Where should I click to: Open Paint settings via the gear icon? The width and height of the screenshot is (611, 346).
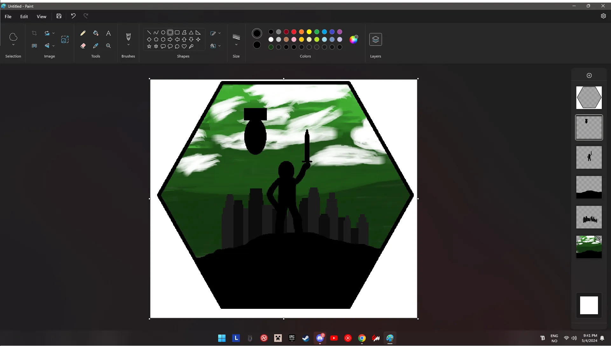point(603,16)
